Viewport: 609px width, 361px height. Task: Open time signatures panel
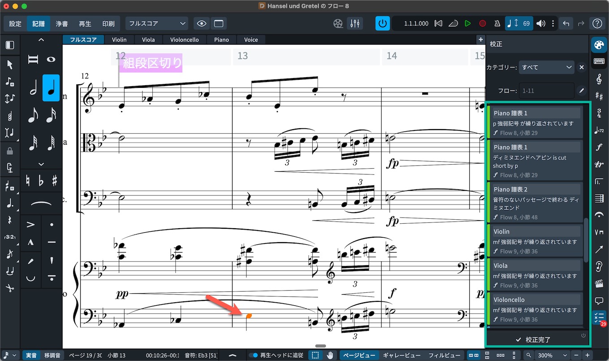pyautogui.click(x=599, y=113)
